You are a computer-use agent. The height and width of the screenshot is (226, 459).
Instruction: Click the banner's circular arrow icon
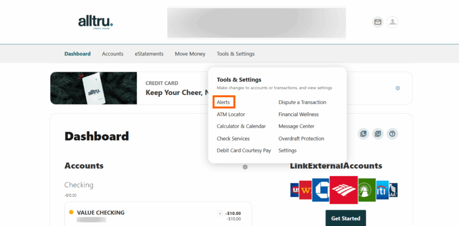pyautogui.click(x=398, y=88)
